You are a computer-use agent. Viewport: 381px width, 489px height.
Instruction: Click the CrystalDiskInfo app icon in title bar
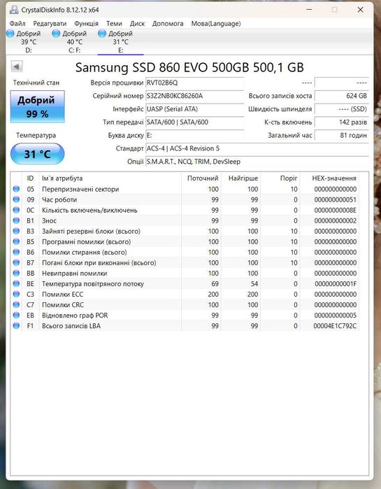click(x=14, y=10)
